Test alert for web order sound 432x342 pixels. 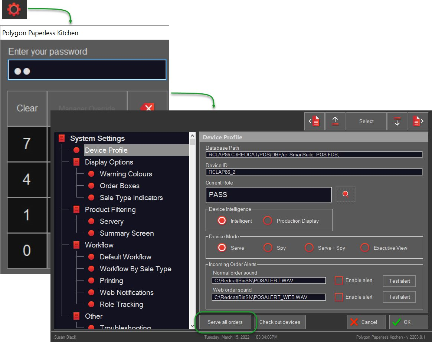[399, 297]
